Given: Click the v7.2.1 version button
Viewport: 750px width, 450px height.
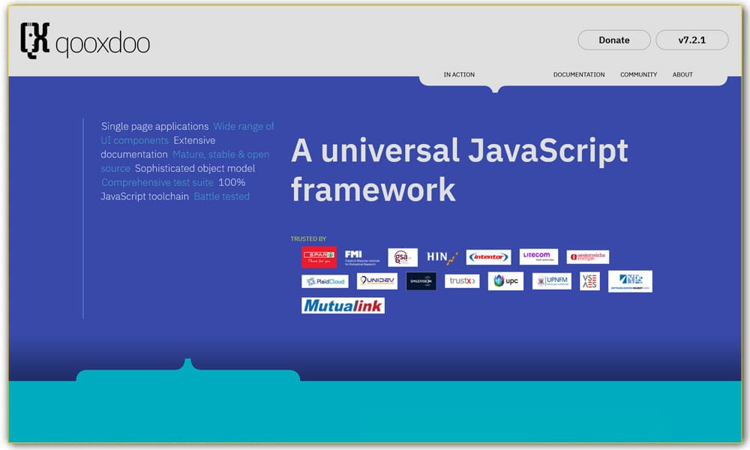Looking at the screenshot, I should coord(691,40).
